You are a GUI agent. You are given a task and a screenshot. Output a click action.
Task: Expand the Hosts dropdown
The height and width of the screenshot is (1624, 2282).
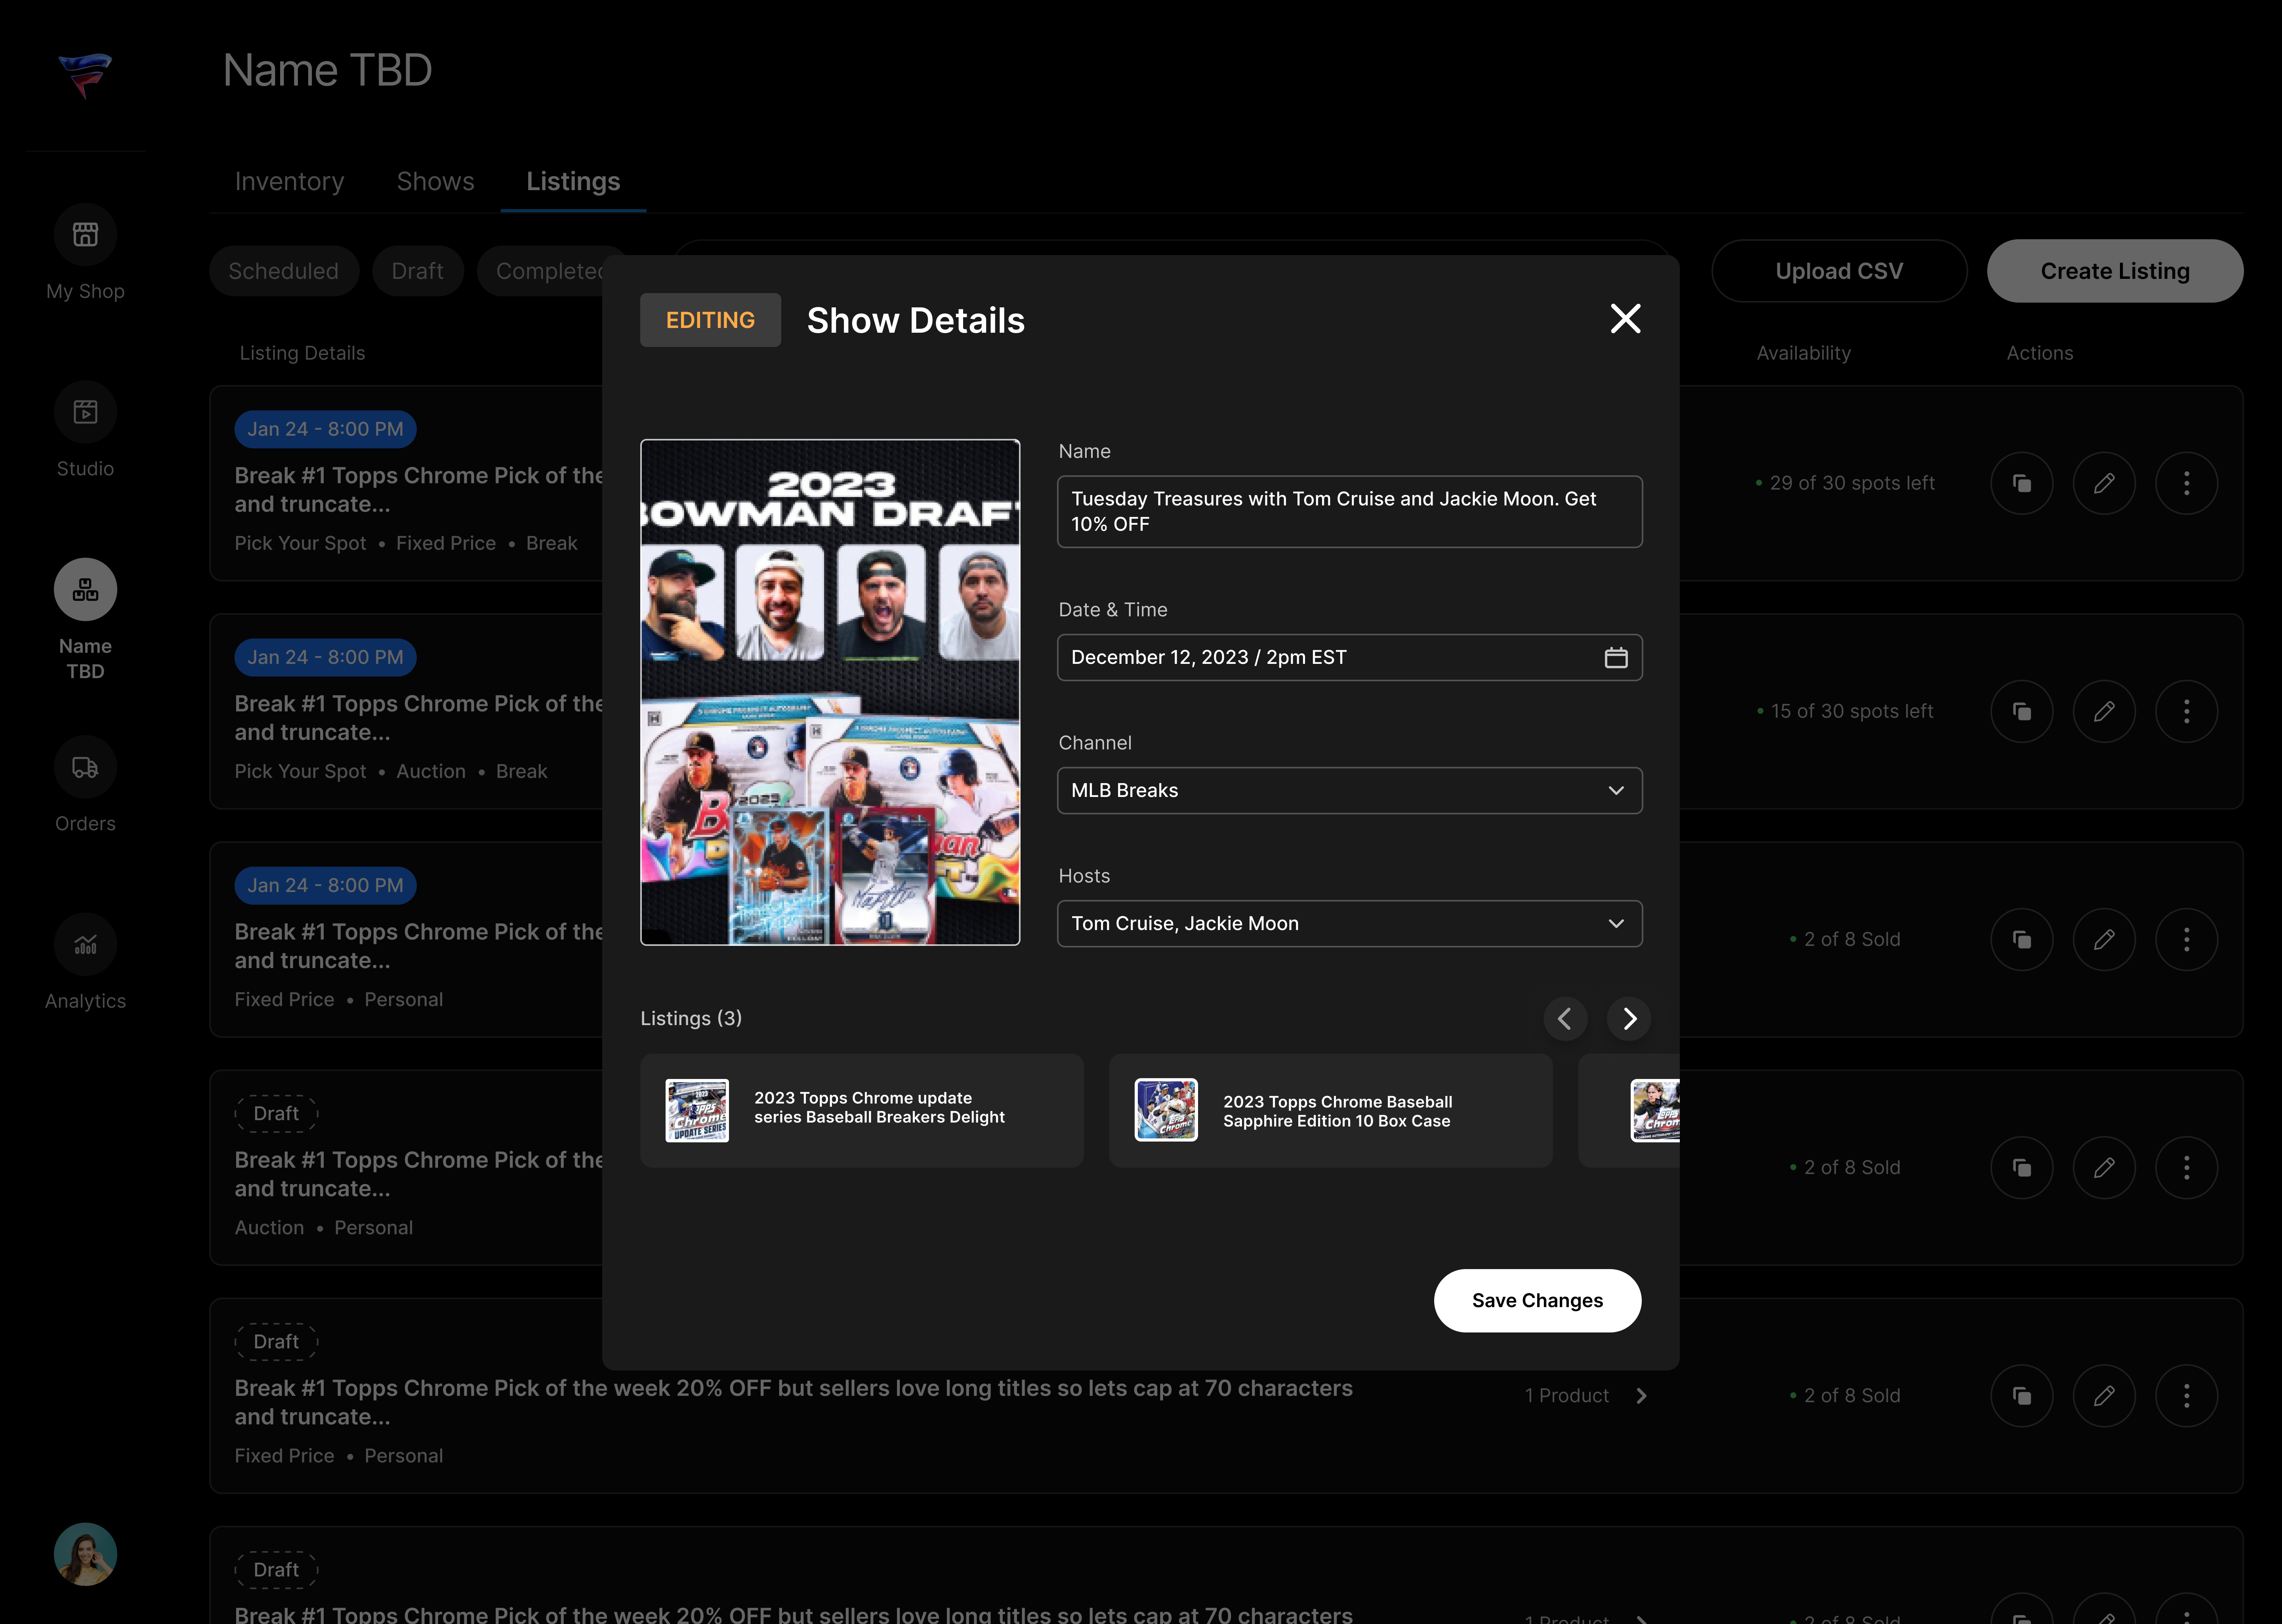pyautogui.click(x=1349, y=923)
